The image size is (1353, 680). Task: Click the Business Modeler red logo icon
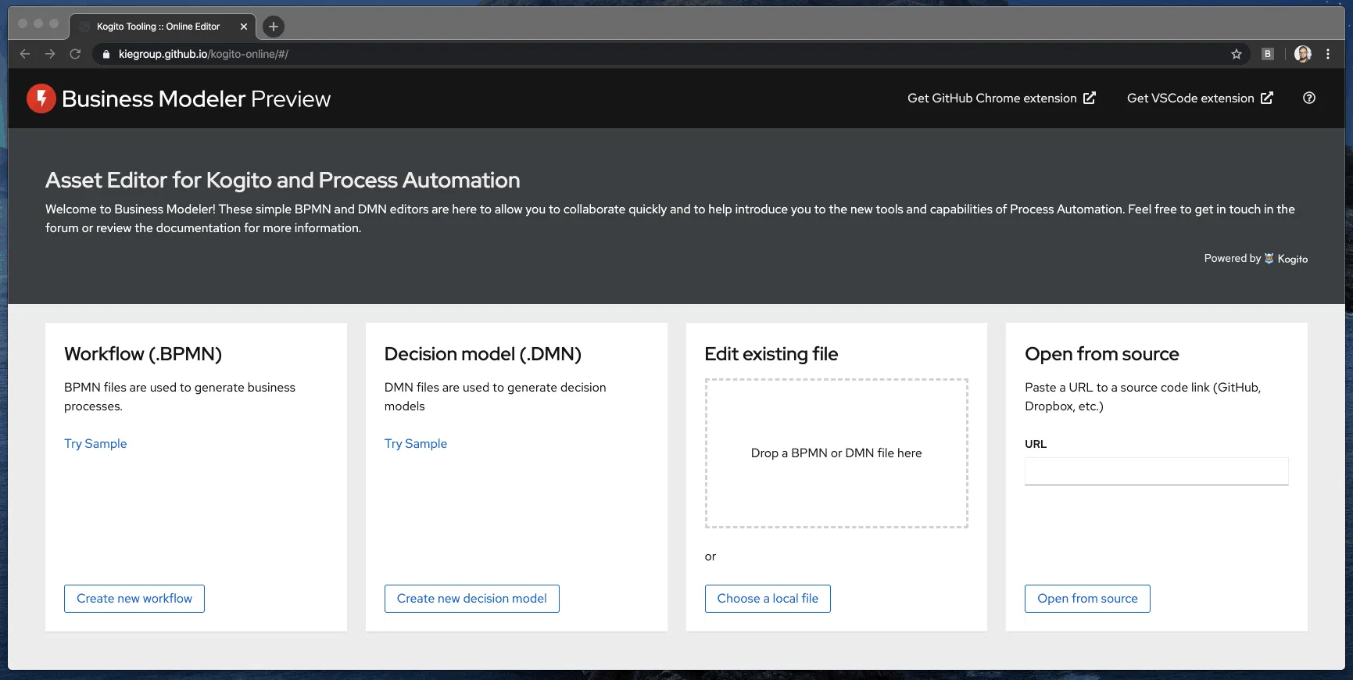[x=41, y=98]
